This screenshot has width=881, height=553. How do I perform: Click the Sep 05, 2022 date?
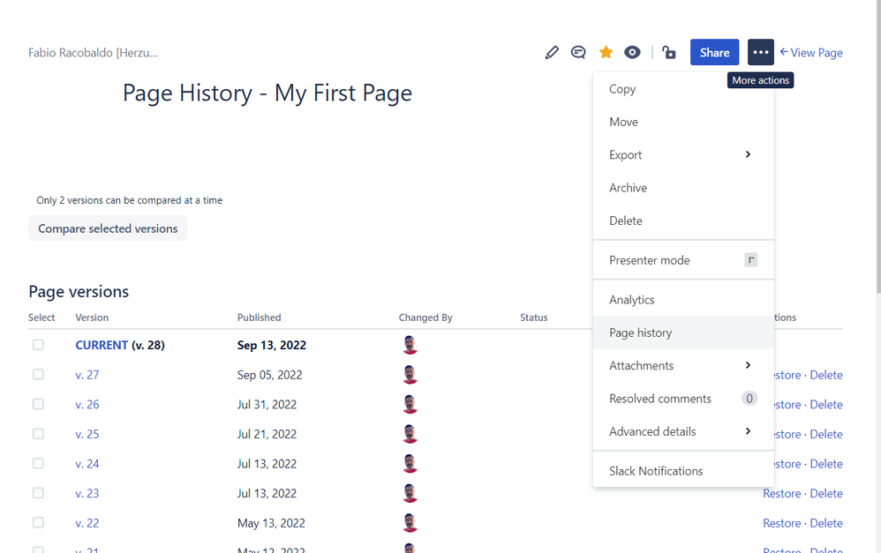coord(270,375)
